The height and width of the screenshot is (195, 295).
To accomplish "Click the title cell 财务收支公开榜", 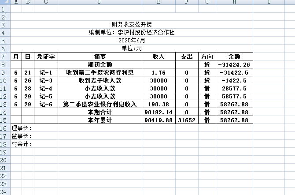I will point(132,24).
